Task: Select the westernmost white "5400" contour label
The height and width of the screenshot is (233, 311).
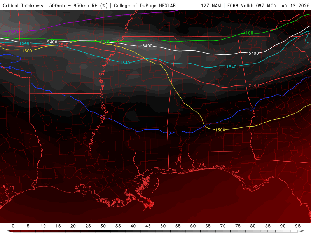Action: tap(52, 42)
